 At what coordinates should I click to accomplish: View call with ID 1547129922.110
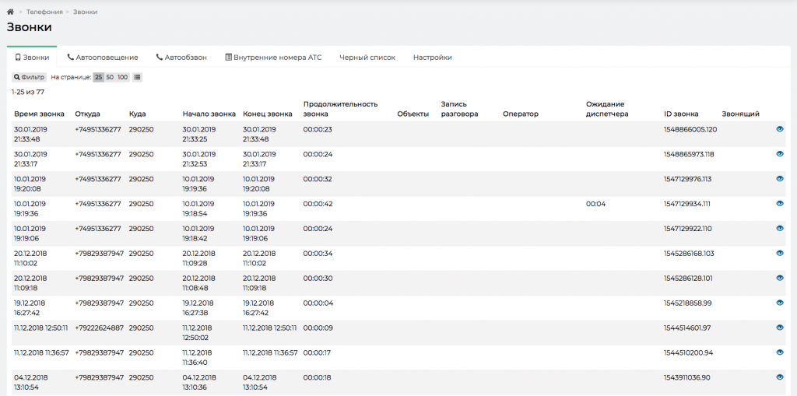click(x=780, y=229)
